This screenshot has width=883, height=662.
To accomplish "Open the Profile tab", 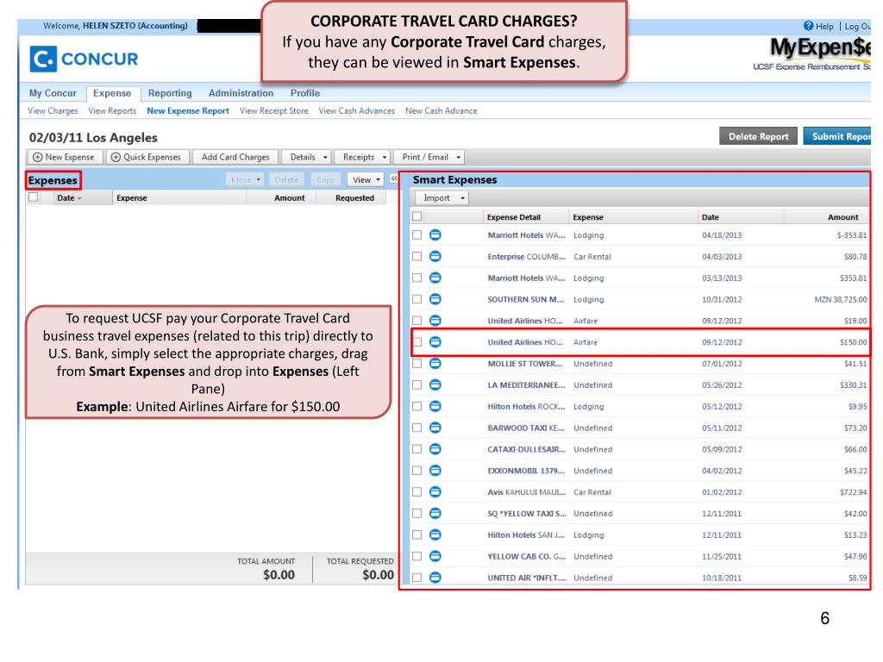I will tap(305, 93).
